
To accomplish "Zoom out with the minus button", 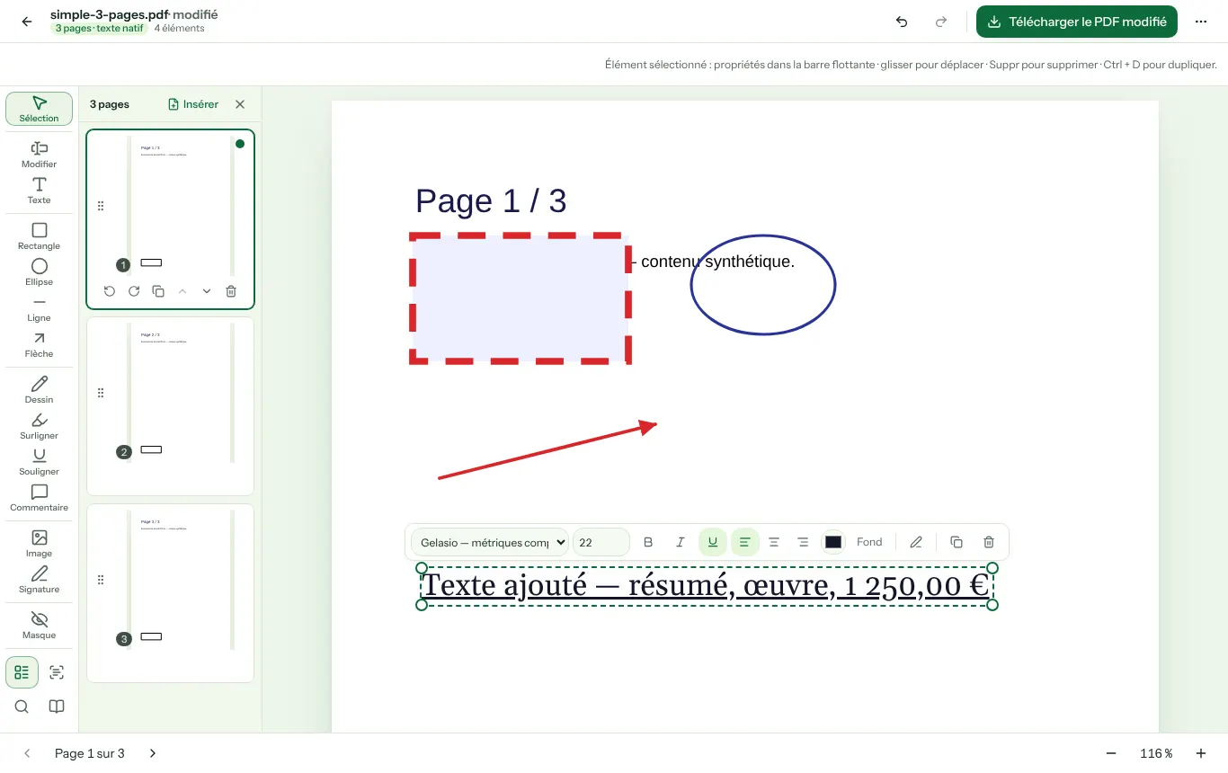I will click(x=1111, y=753).
